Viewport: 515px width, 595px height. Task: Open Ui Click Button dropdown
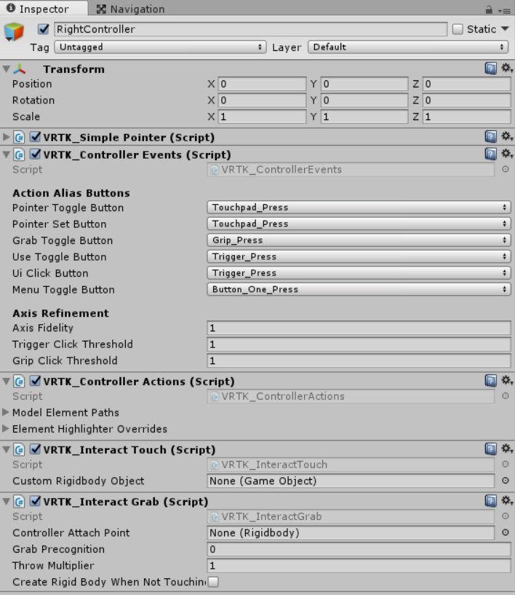[359, 273]
